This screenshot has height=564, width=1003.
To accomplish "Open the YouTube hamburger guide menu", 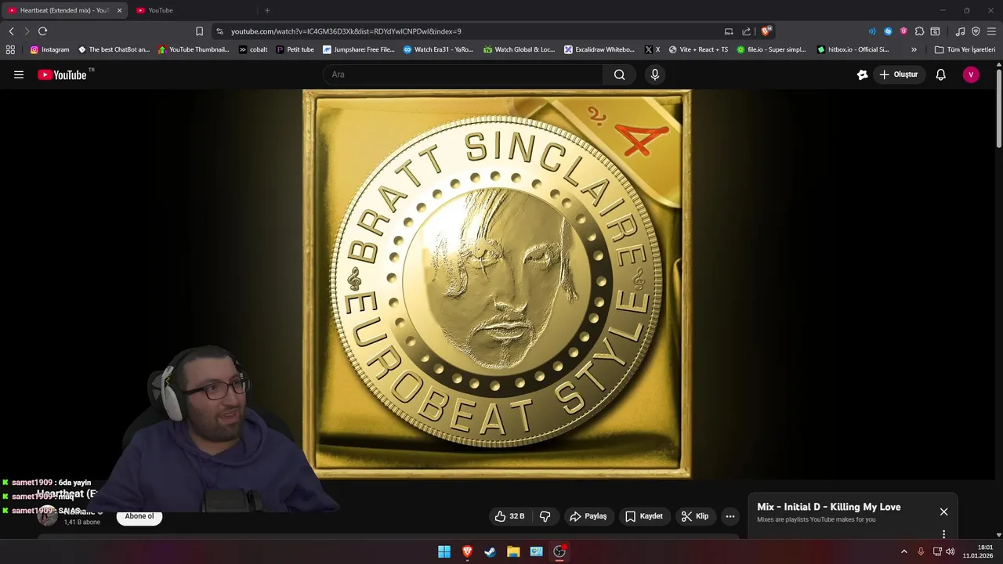I will (x=19, y=74).
